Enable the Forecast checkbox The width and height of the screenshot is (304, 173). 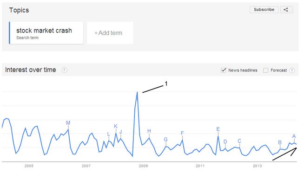point(265,70)
